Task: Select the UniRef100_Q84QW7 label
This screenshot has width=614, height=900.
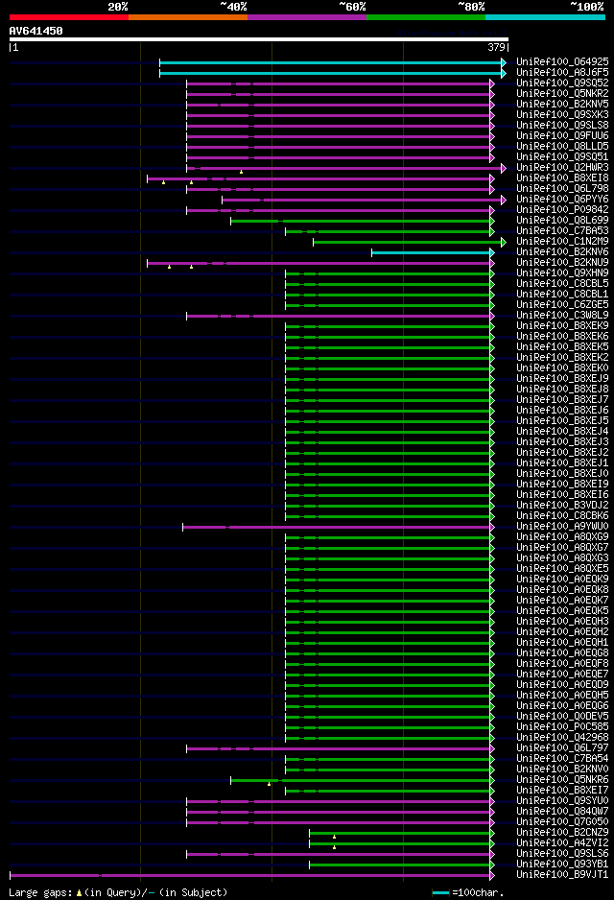Action: 562,811
